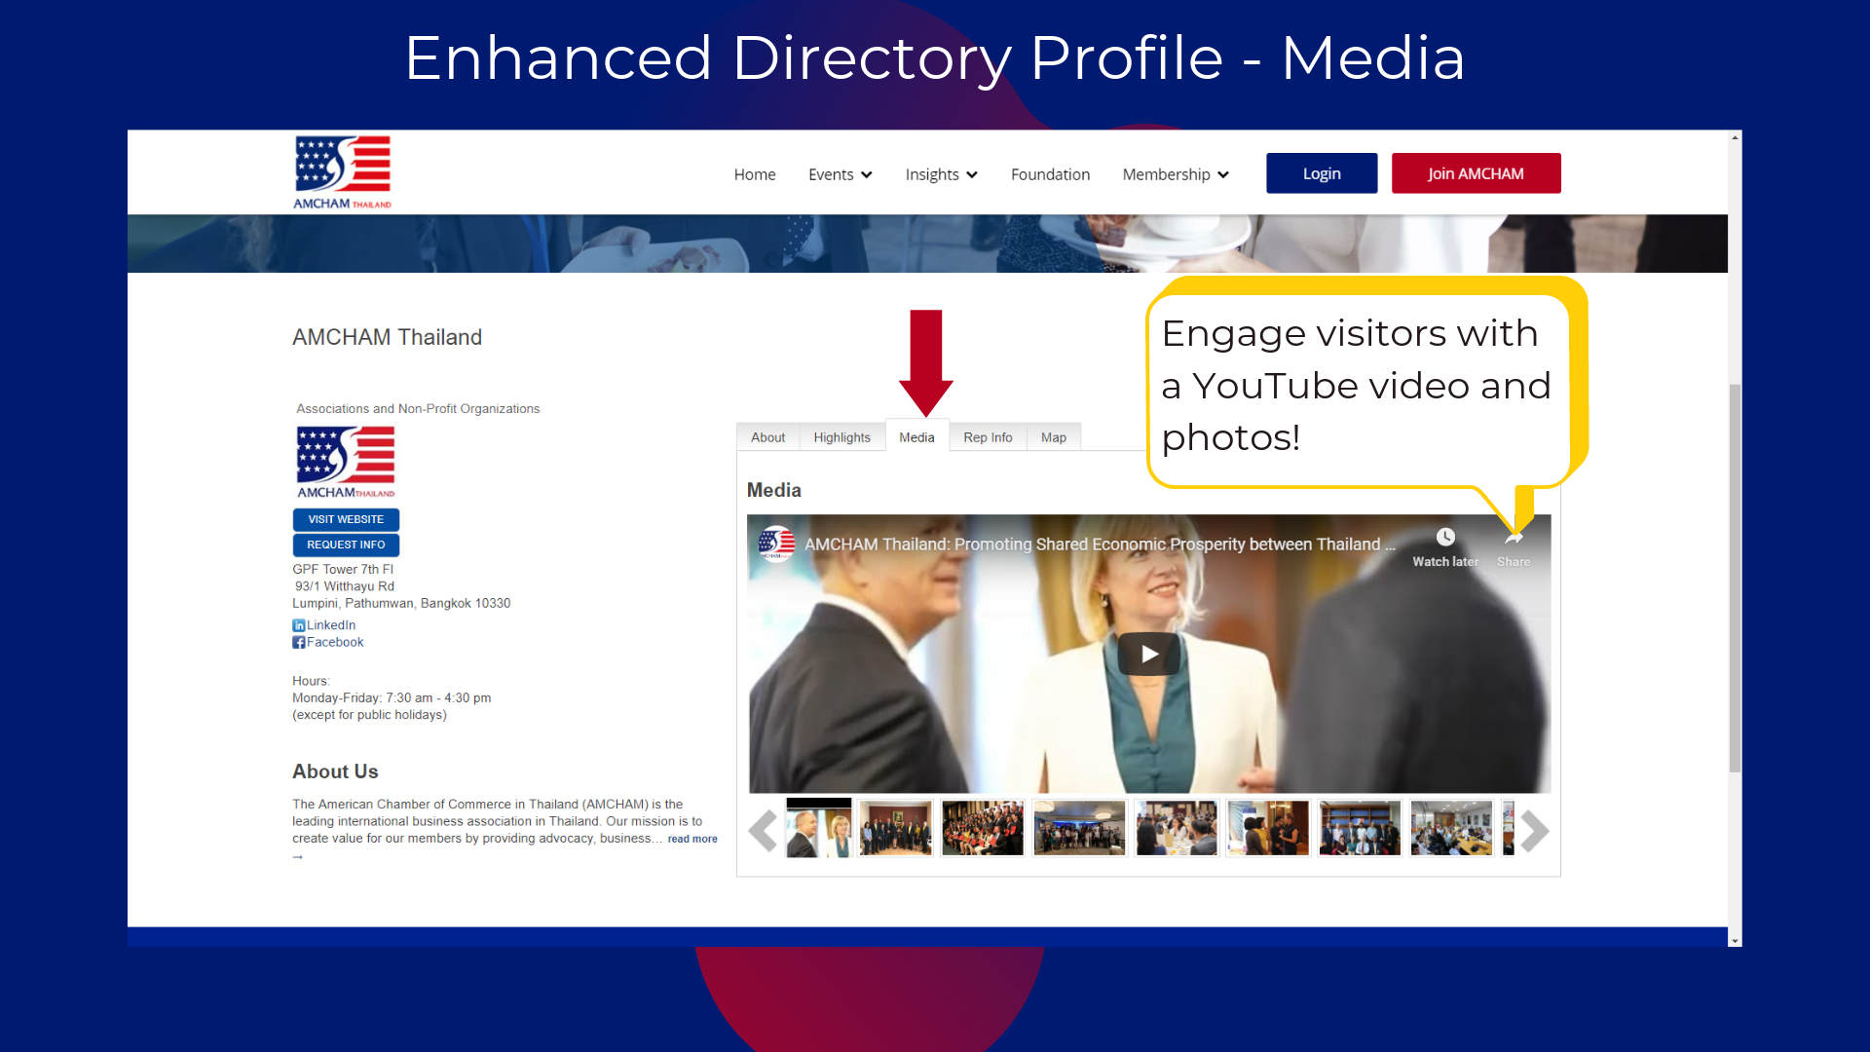The image size is (1870, 1052).
Task: Switch to the Highlights tab
Action: point(841,437)
